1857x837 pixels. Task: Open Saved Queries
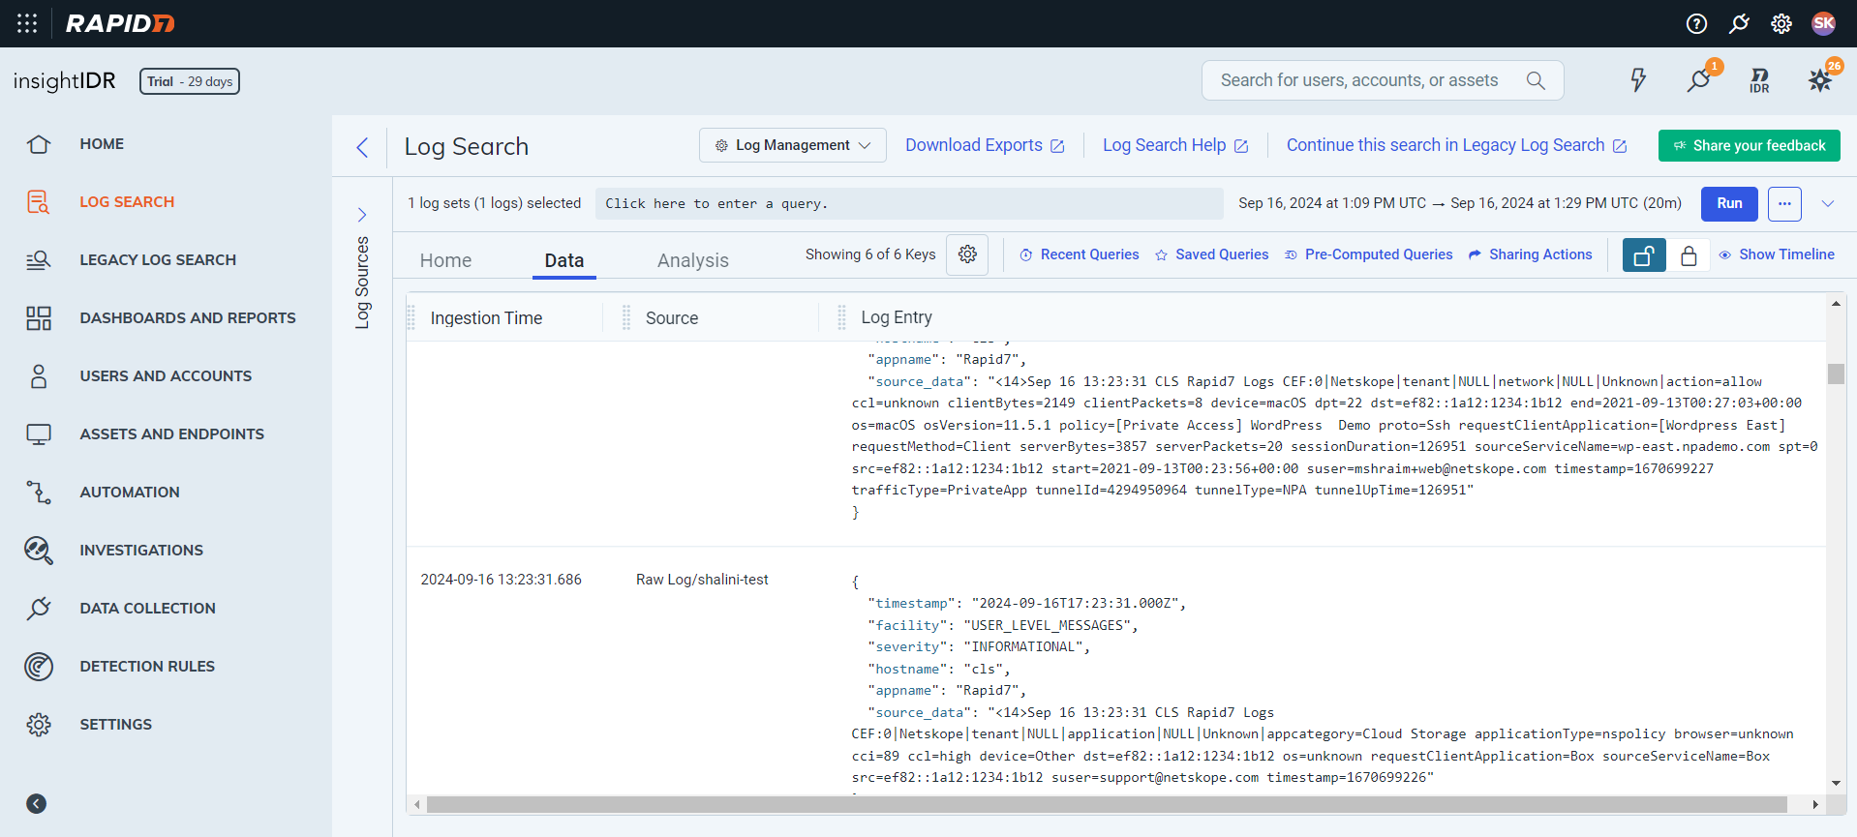click(1211, 254)
